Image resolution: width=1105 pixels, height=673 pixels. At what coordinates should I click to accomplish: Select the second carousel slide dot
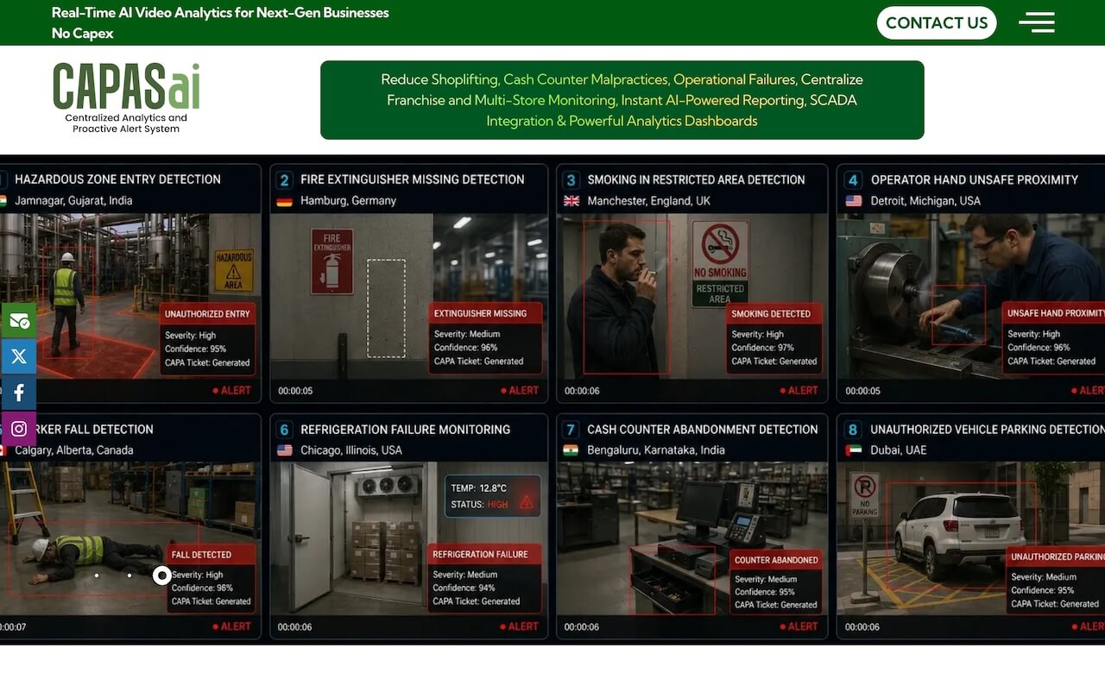pos(129,576)
